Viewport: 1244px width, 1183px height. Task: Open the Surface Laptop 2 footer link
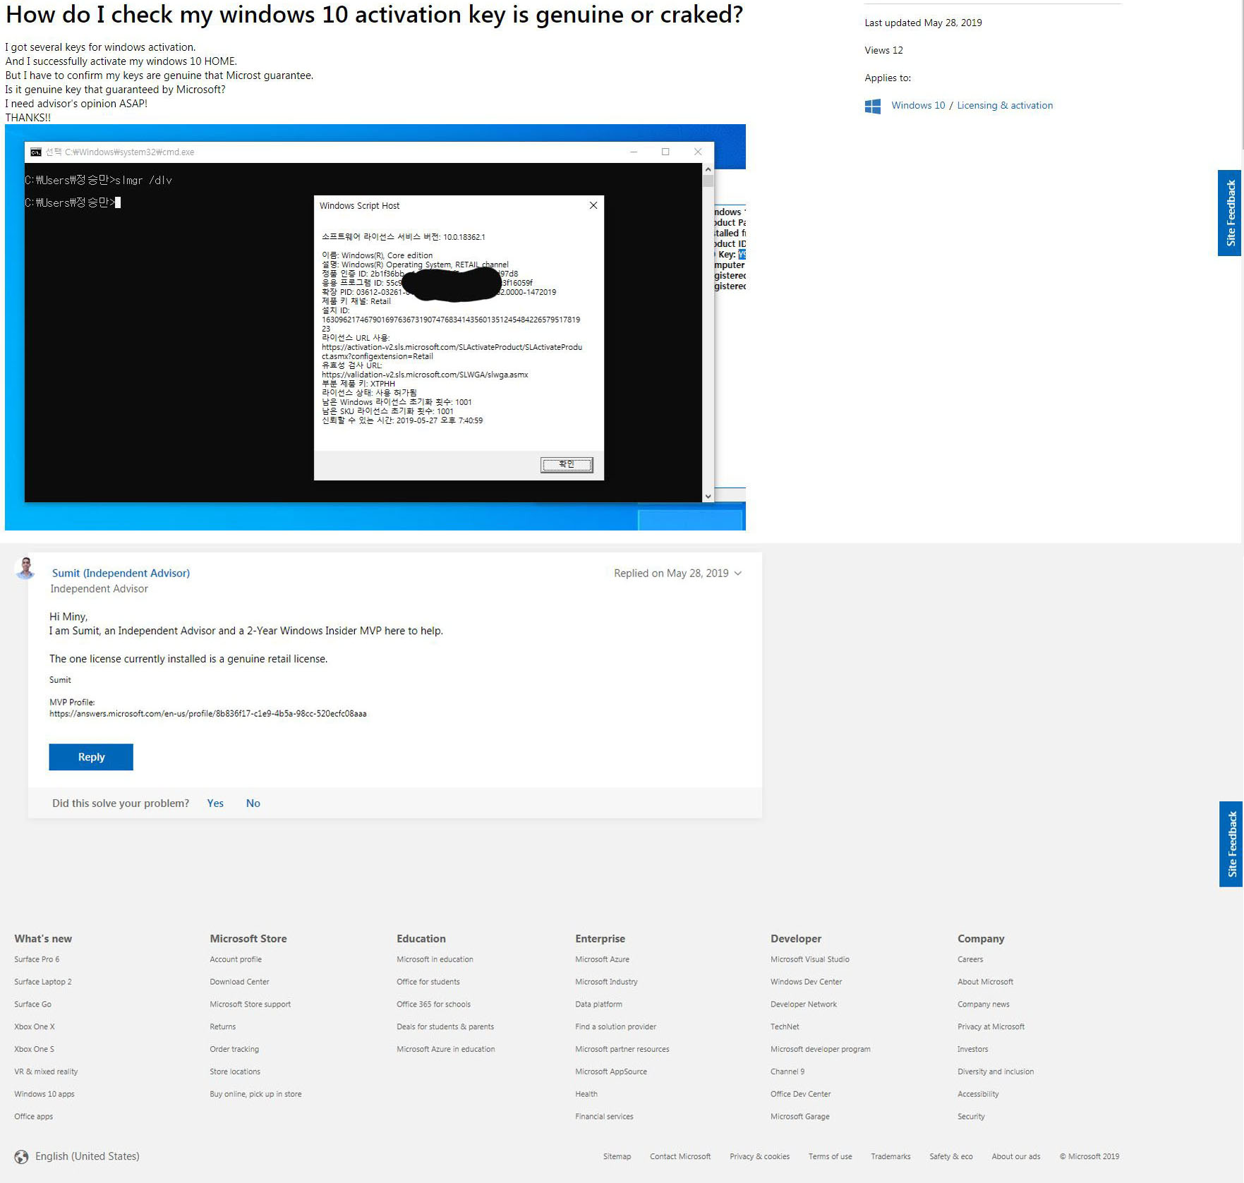pyautogui.click(x=43, y=982)
